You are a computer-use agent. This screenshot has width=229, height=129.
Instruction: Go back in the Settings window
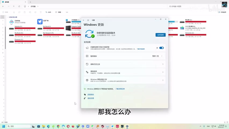[84, 20]
